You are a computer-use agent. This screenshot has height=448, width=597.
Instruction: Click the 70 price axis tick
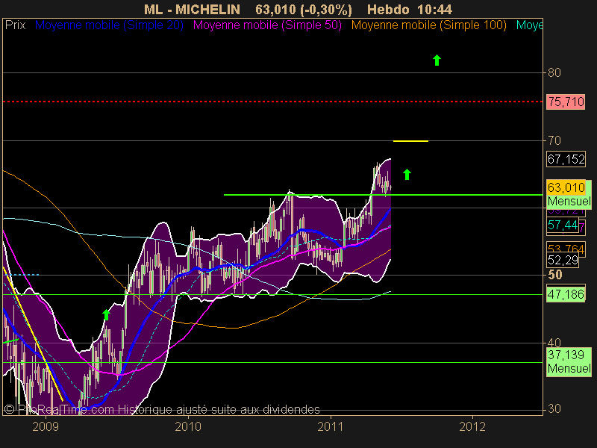click(x=554, y=140)
